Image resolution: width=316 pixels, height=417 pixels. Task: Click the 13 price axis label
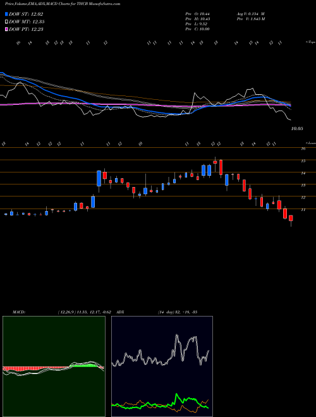pyautogui.click(x=303, y=185)
